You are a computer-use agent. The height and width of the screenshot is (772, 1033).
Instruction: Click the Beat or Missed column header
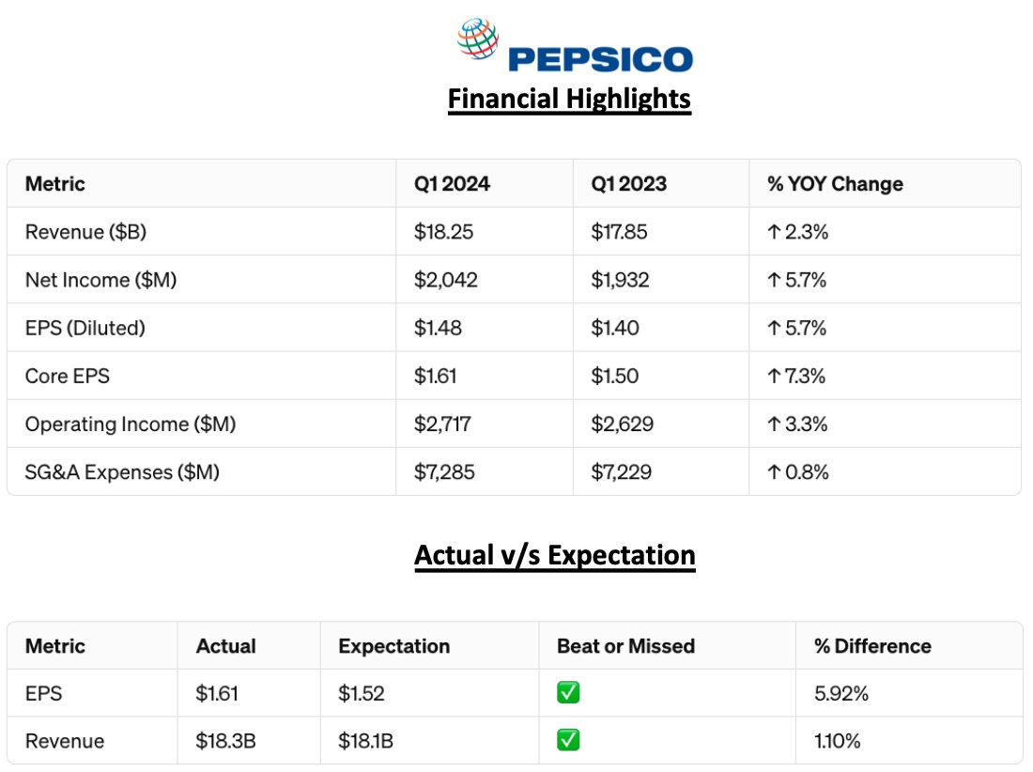click(625, 646)
